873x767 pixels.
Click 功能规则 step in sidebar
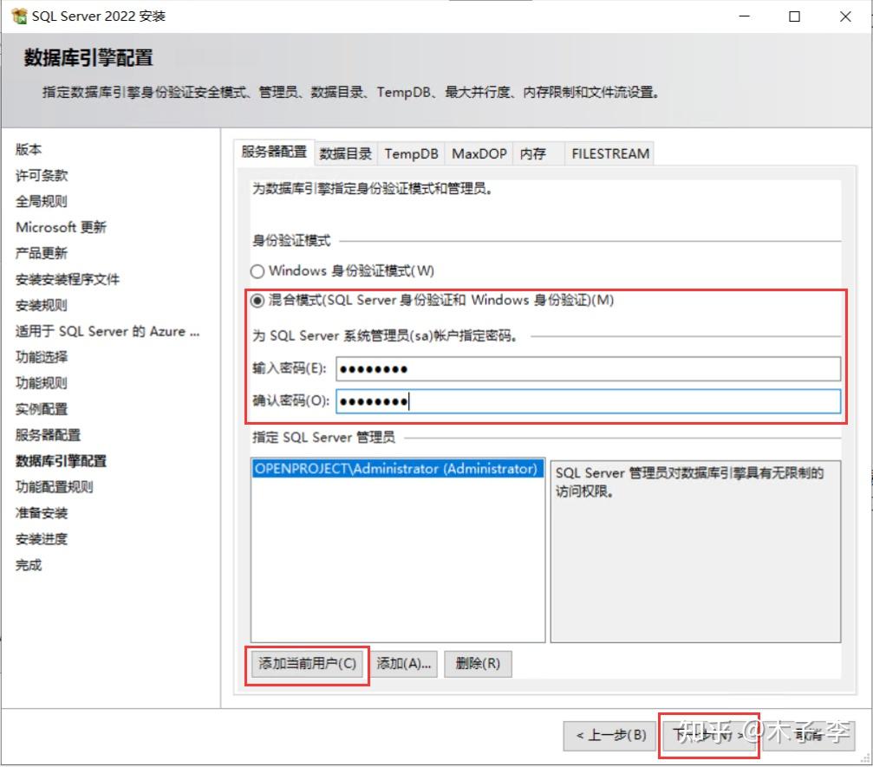[x=42, y=383]
